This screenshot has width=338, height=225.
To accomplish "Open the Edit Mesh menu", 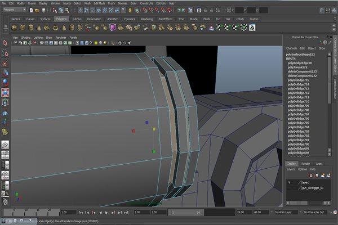I will tap(99, 3).
